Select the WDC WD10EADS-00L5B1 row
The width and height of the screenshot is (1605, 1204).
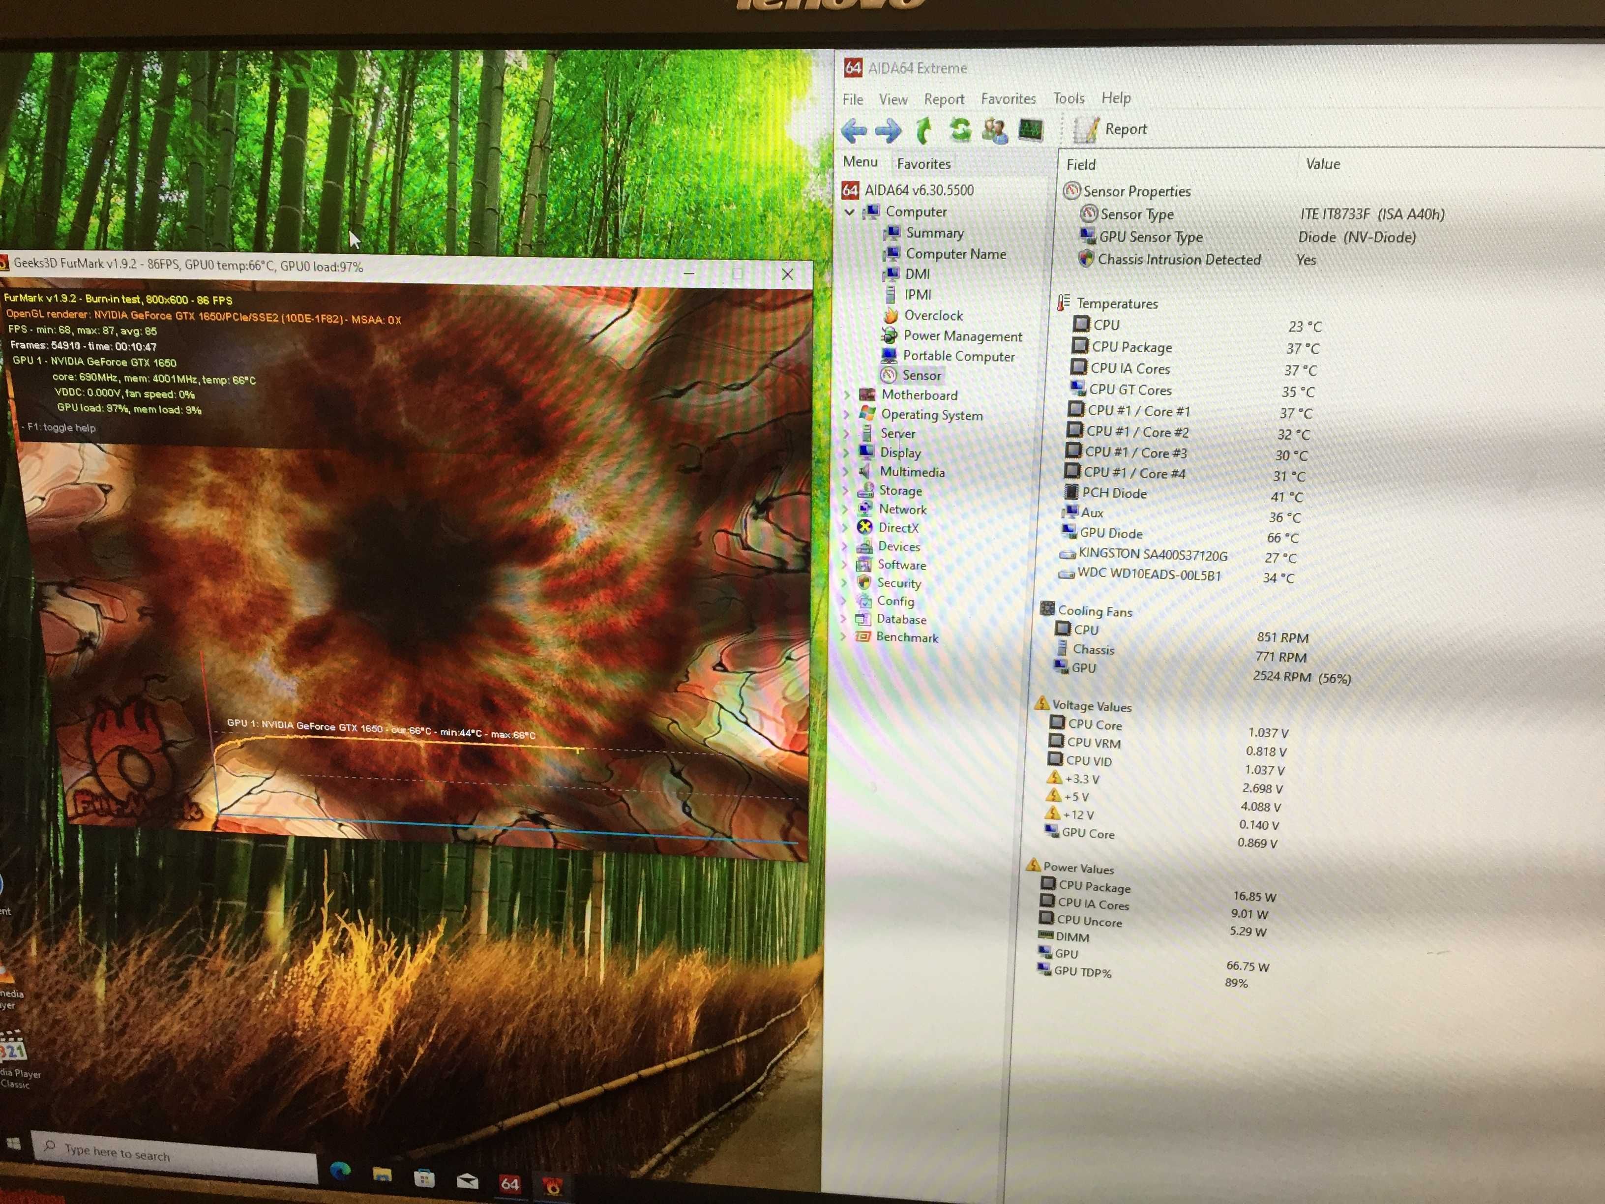point(1176,575)
